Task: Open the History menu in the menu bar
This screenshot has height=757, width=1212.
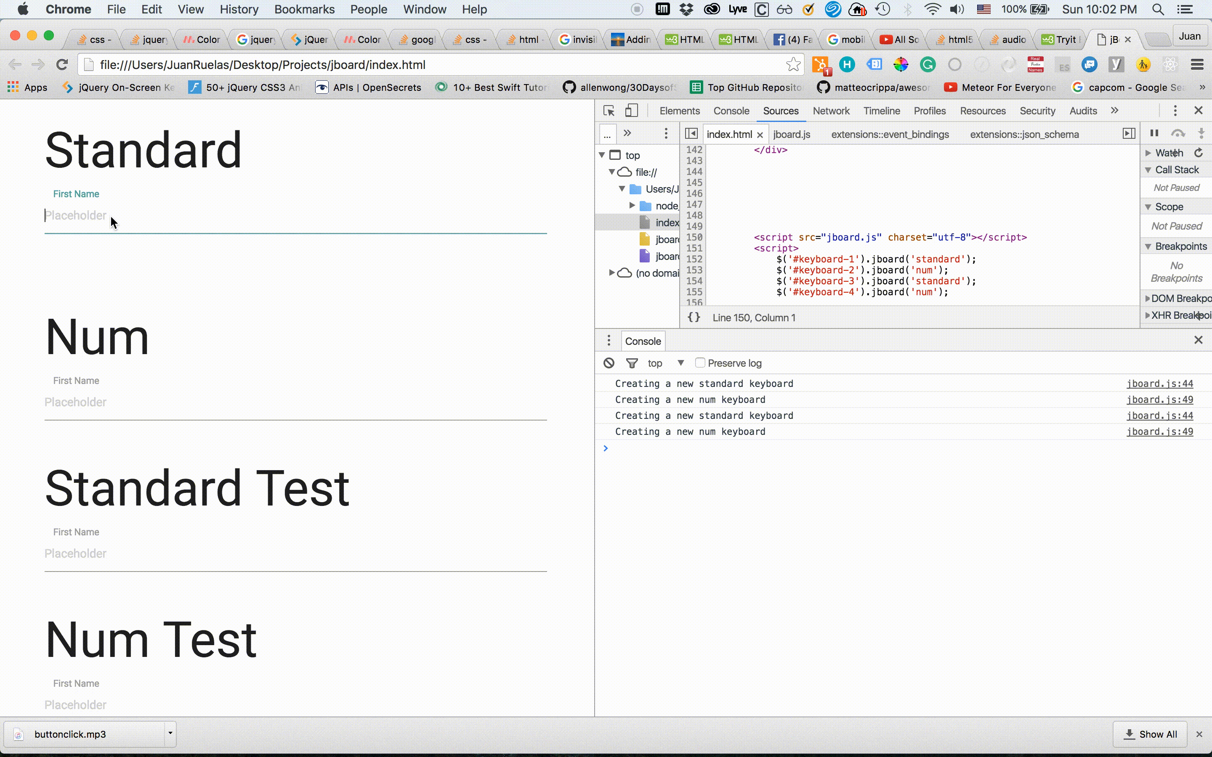Action: [239, 9]
